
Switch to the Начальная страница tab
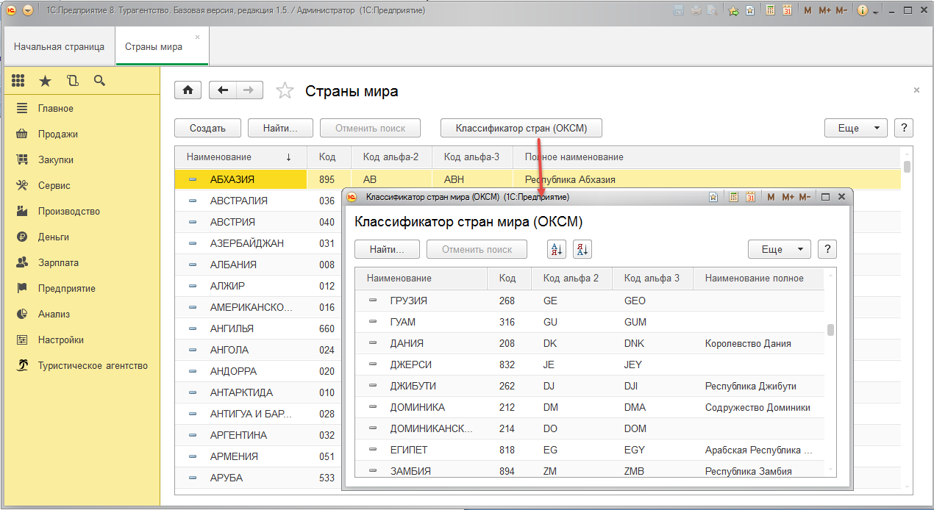59,47
